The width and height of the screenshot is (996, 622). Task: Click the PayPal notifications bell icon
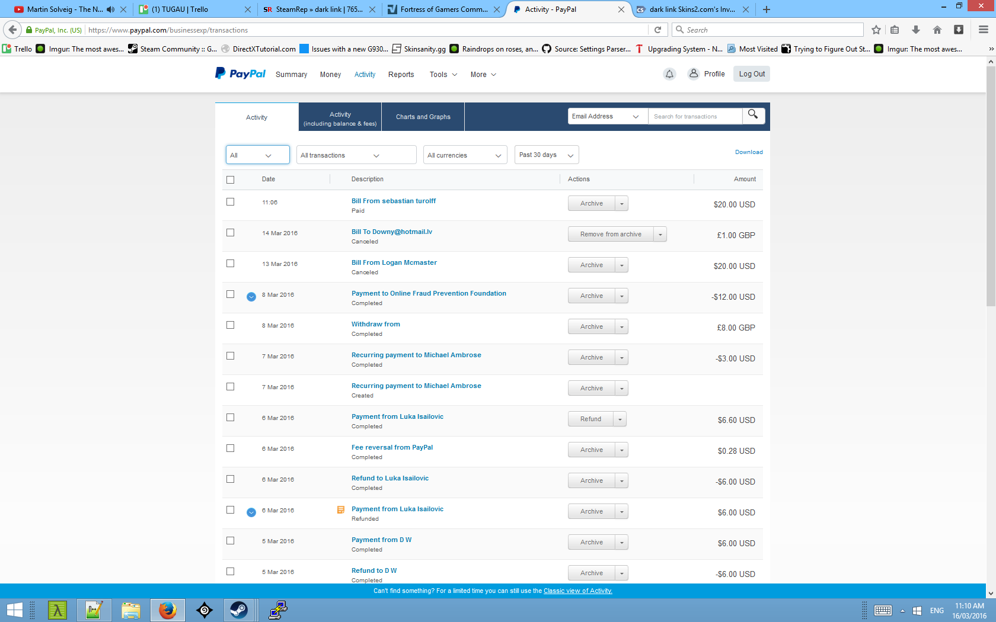669,74
